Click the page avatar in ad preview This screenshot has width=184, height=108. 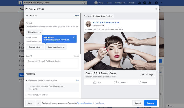[89, 24]
